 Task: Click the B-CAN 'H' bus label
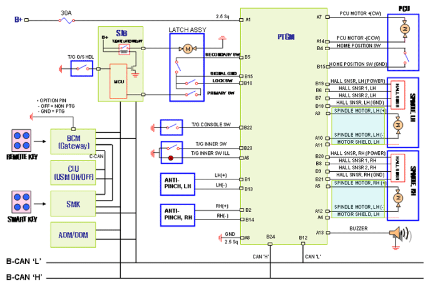tap(25, 276)
